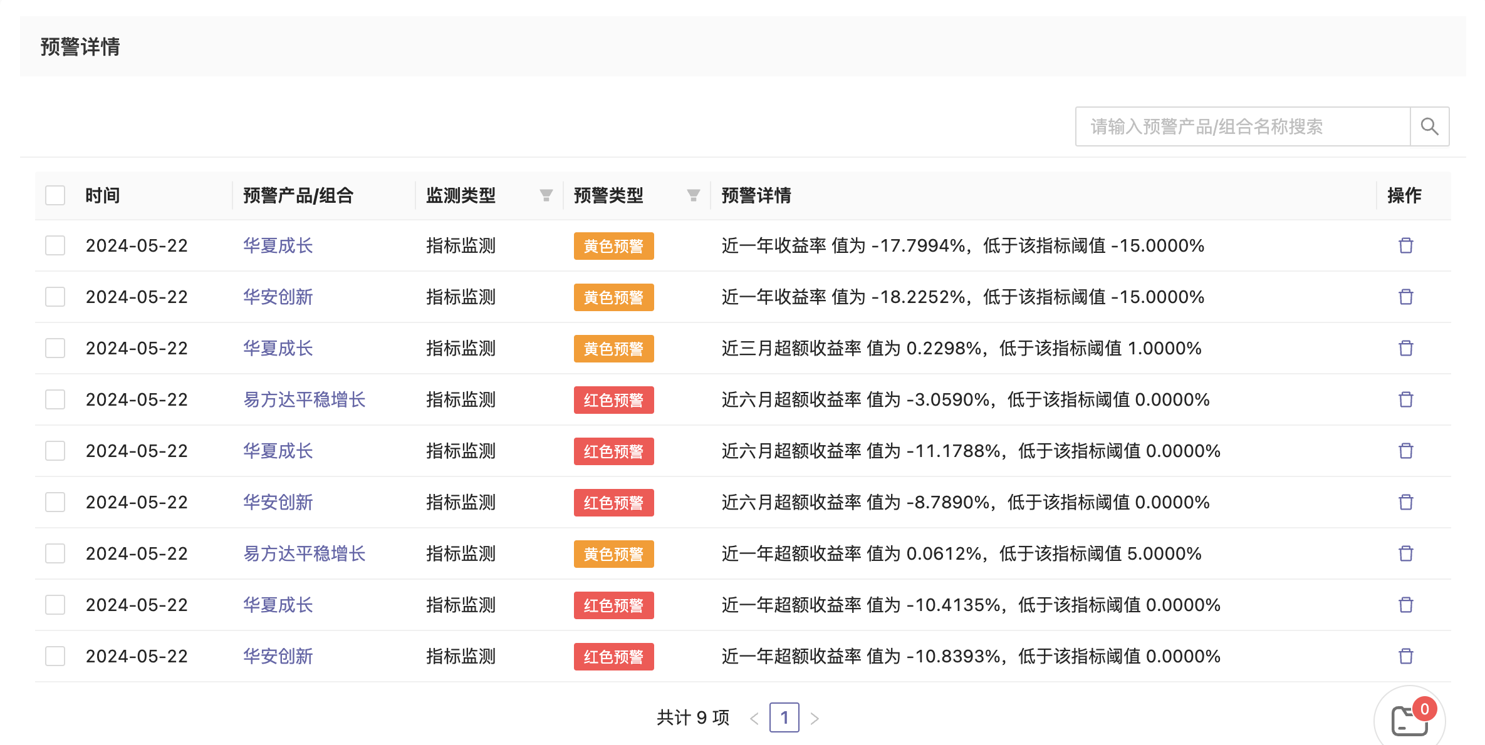Open the 监测类型 column filter
This screenshot has width=1485, height=745.
click(546, 195)
